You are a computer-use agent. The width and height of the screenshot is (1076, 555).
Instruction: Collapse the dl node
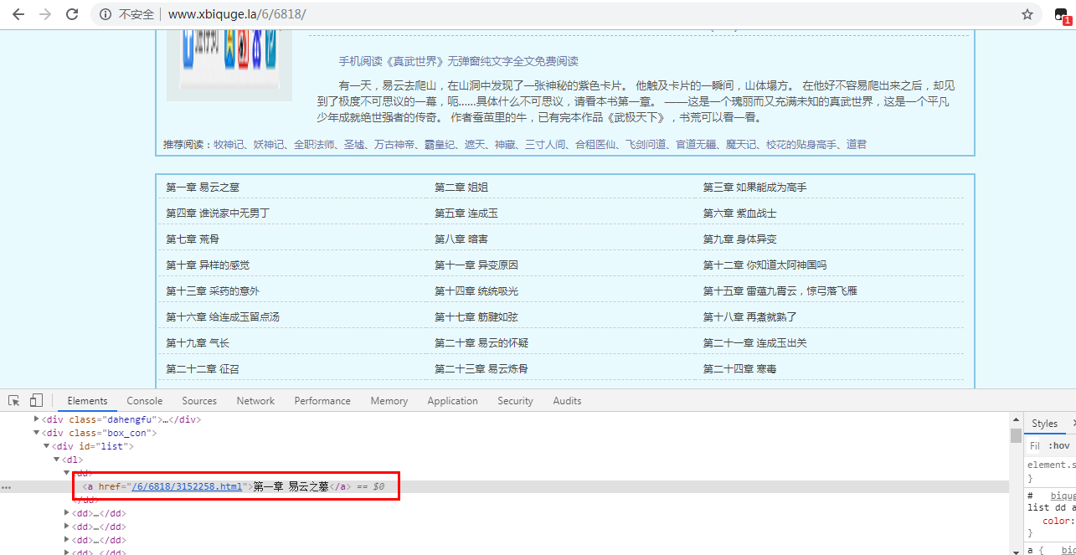(x=56, y=460)
